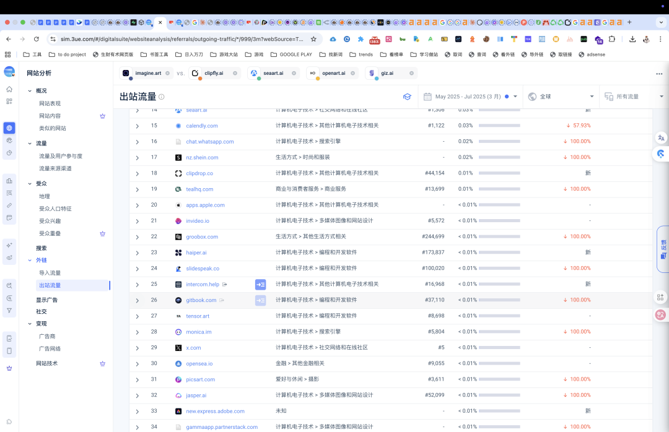Open the apps.apple.com domain link
This screenshot has height=432, width=669.
pyautogui.click(x=205, y=205)
